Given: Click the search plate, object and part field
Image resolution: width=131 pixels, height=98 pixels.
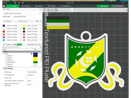Looking at the screenshot, I should click(22, 47).
